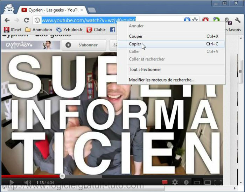This screenshot has width=245, height=192.
Task: Open the other bookmarks folder labeled favoris
Action: [x=233, y=29]
